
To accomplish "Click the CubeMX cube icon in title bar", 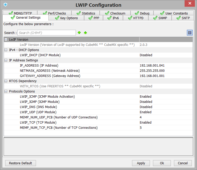I will pyautogui.click(x=5, y=5).
